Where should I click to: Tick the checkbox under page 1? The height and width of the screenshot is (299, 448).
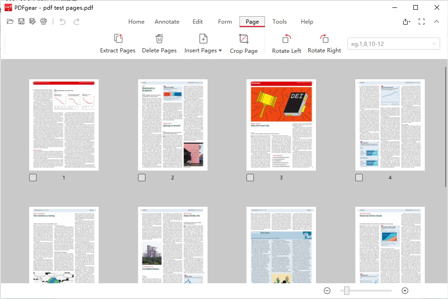(32, 177)
